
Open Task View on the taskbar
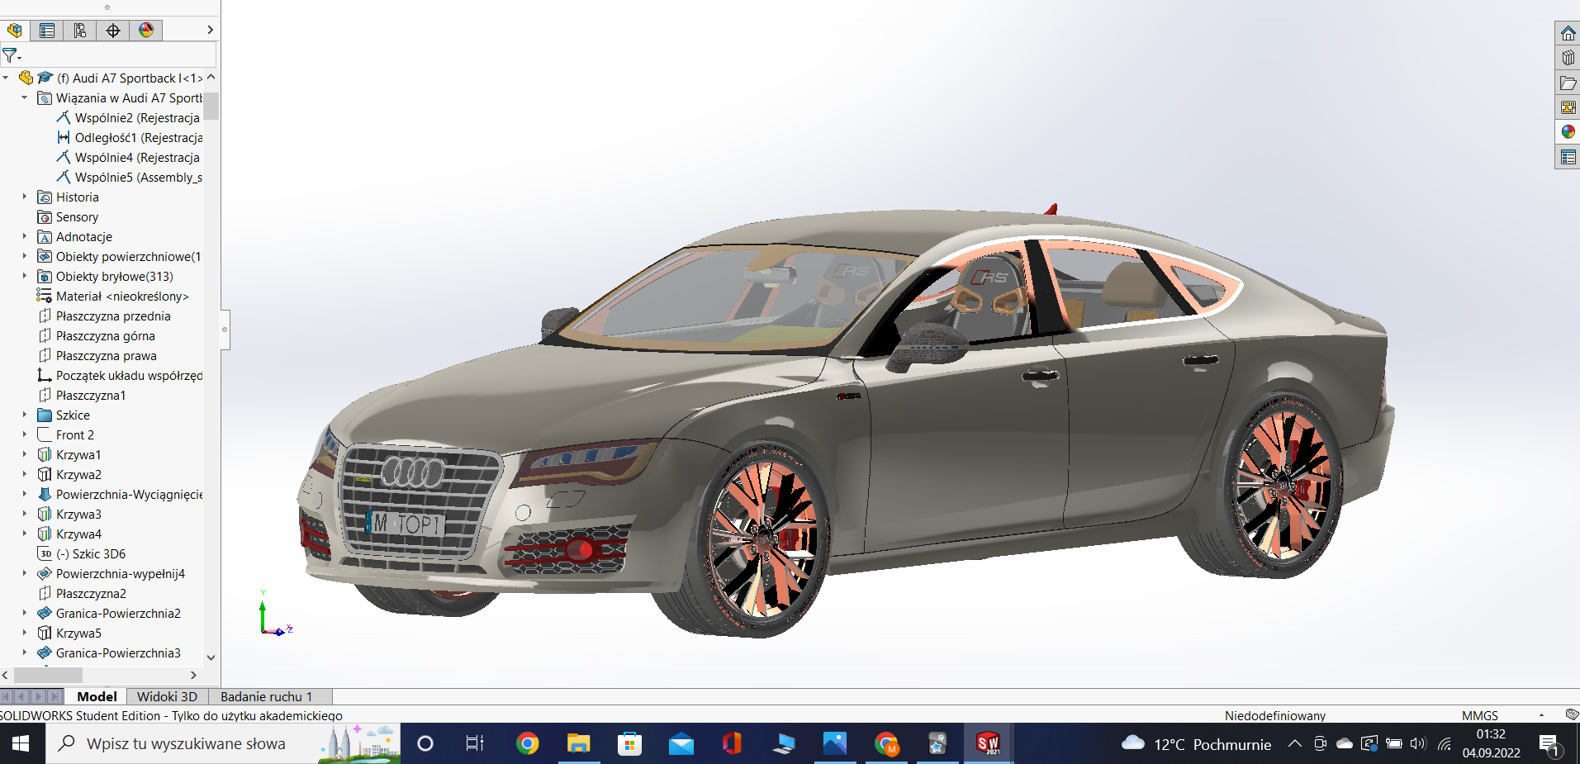(x=475, y=743)
